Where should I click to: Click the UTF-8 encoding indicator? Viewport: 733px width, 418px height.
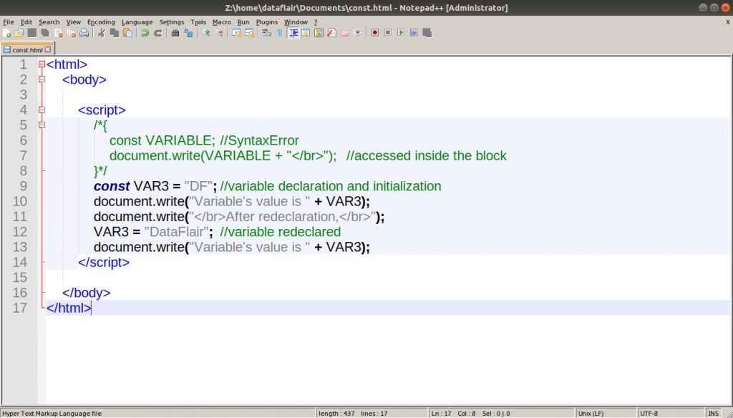click(x=649, y=413)
